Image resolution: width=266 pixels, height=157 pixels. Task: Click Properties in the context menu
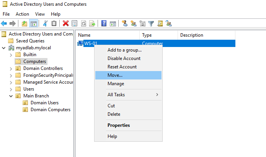(118, 125)
